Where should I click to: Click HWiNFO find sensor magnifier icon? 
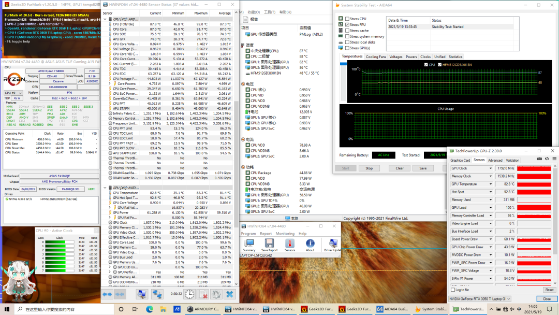(x=141, y=294)
